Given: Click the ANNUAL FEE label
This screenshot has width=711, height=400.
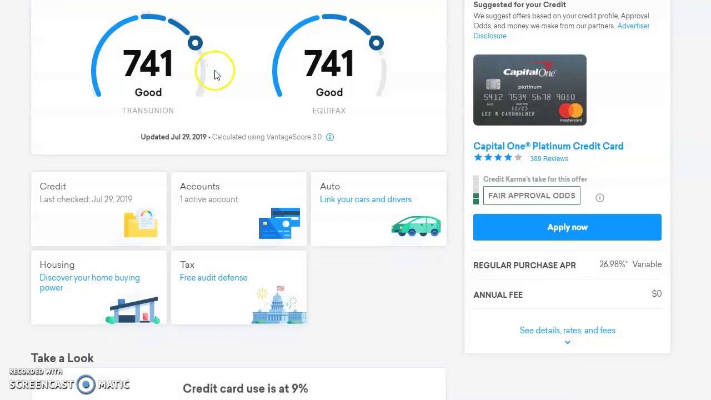Looking at the screenshot, I should (x=498, y=295).
